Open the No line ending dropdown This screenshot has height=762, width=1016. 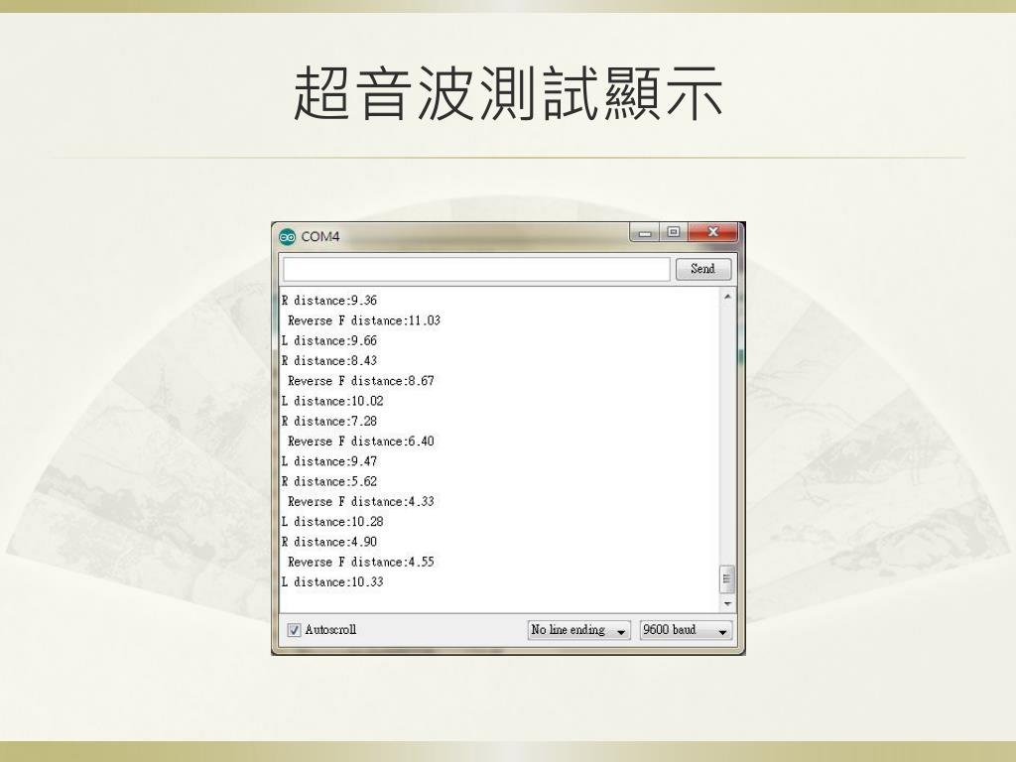pos(578,630)
